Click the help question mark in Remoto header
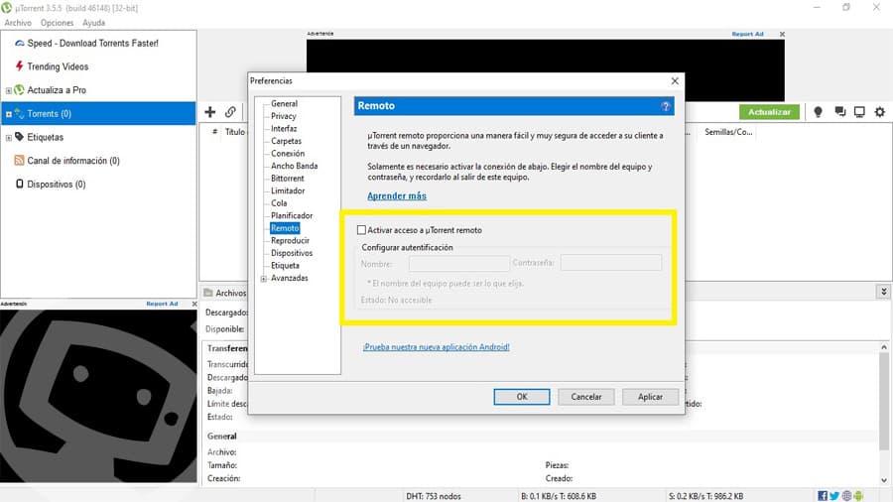 point(665,106)
